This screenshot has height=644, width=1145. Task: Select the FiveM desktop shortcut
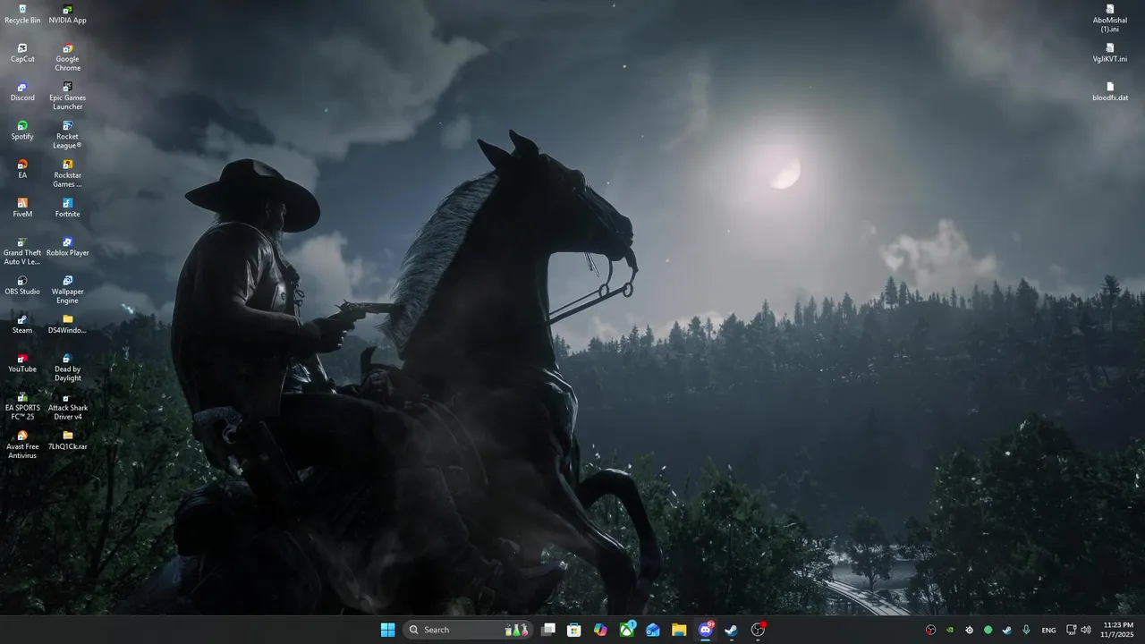[x=22, y=208]
